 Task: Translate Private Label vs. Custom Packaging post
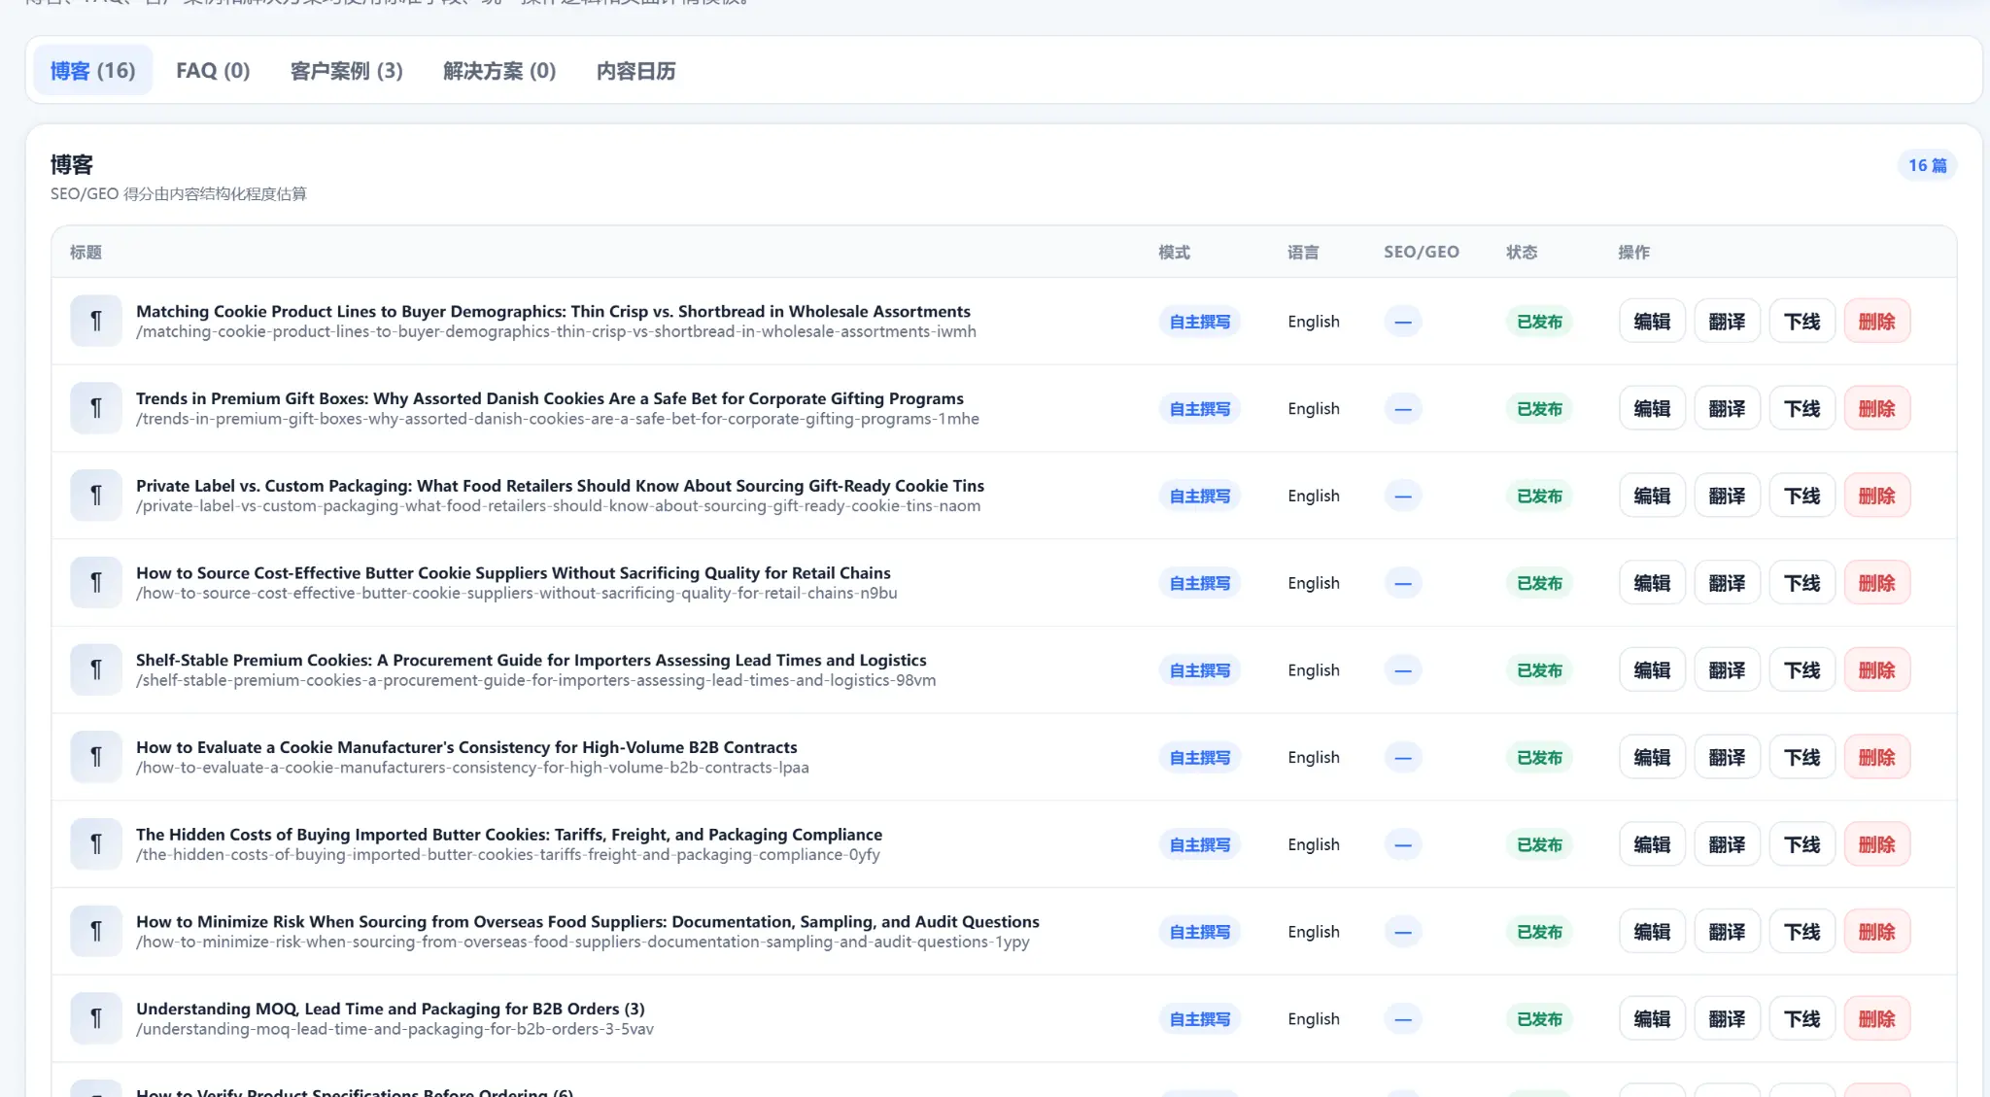click(1727, 496)
